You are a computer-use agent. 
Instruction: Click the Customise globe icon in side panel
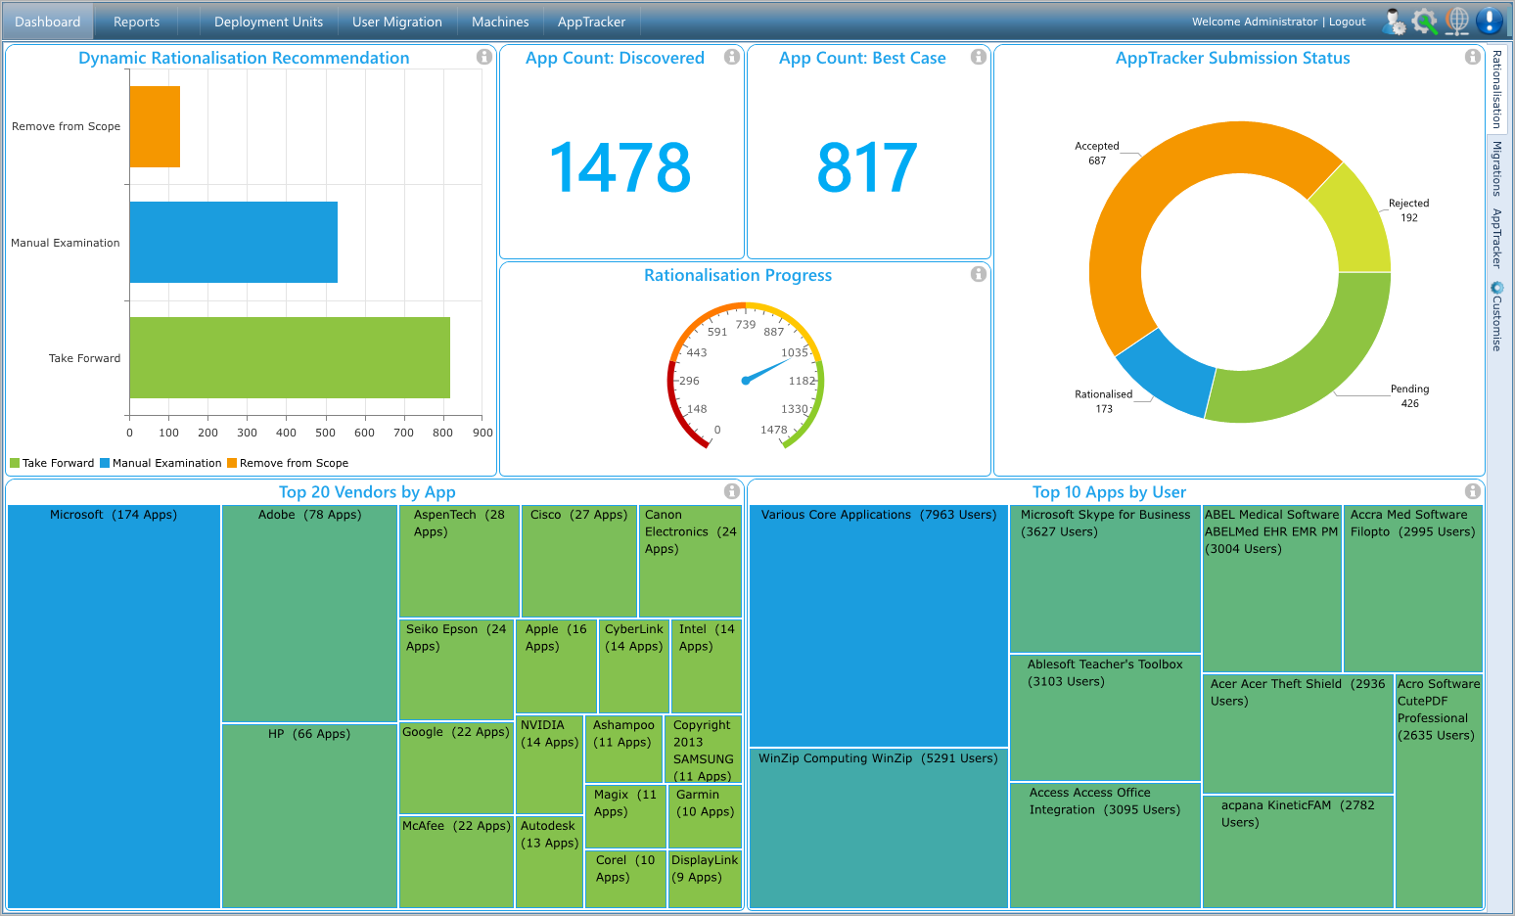point(1496,288)
